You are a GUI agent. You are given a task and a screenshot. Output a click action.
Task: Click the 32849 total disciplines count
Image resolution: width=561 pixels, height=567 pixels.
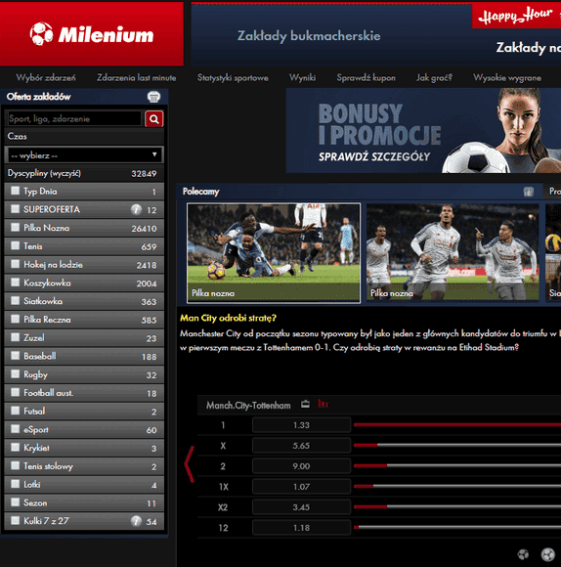[x=144, y=174]
